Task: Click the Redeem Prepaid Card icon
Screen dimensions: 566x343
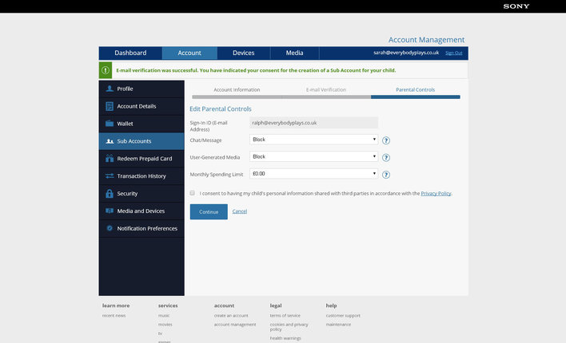Action: coord(110,159)
